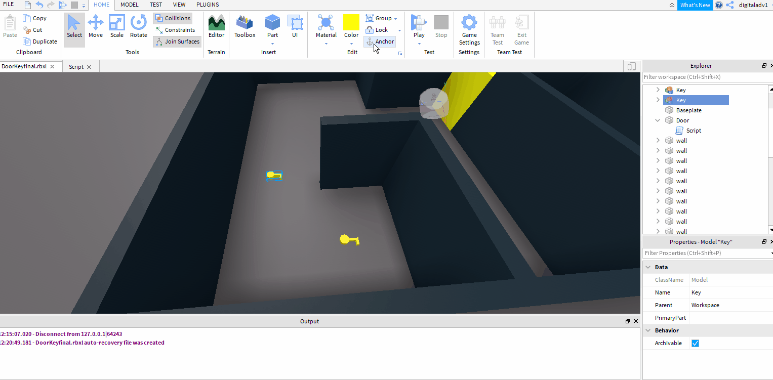Toggle Join Surfaces option
773x380 pixels.
(177, 41)
